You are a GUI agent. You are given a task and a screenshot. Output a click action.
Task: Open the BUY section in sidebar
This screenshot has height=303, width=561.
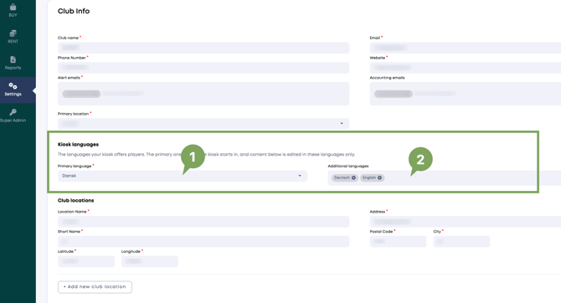point(13,10)
